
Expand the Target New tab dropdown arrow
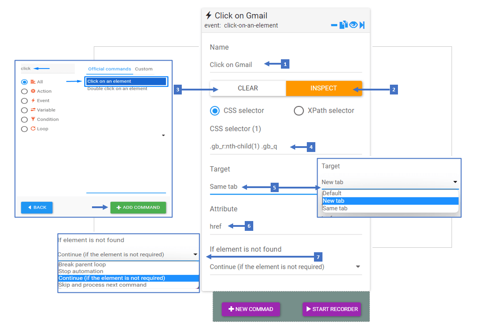(x=455, y=182)
